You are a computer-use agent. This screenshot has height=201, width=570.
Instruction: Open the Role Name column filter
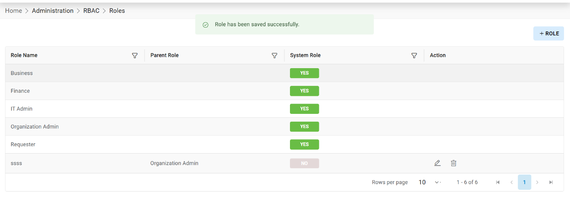pos(135,56)
